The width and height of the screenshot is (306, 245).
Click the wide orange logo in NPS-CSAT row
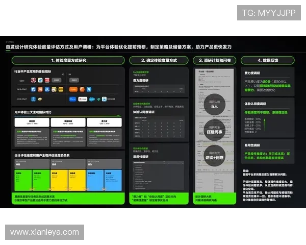pos(73,89)
